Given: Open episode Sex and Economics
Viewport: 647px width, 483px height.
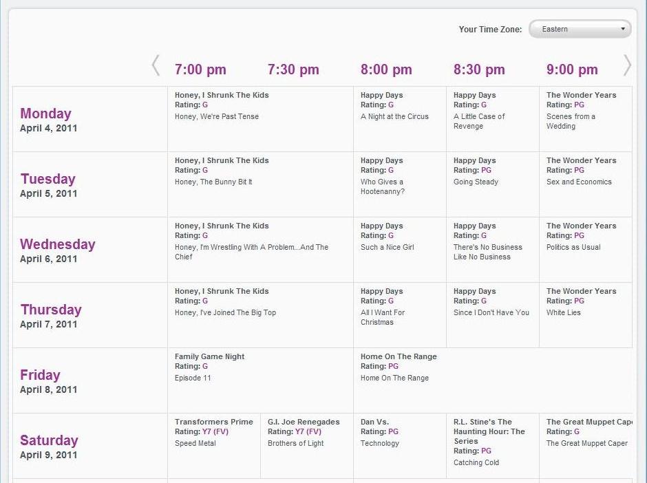Looking at the screenshot, I should click(579, 182).
